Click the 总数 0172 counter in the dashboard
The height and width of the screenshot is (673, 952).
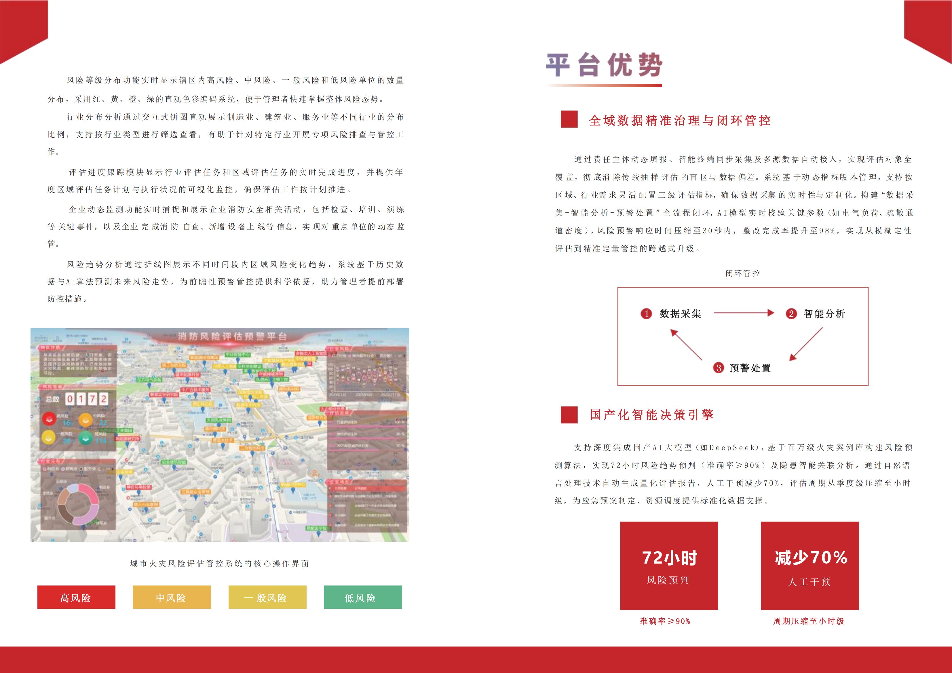pyautogui.click(x=77, y=399)
